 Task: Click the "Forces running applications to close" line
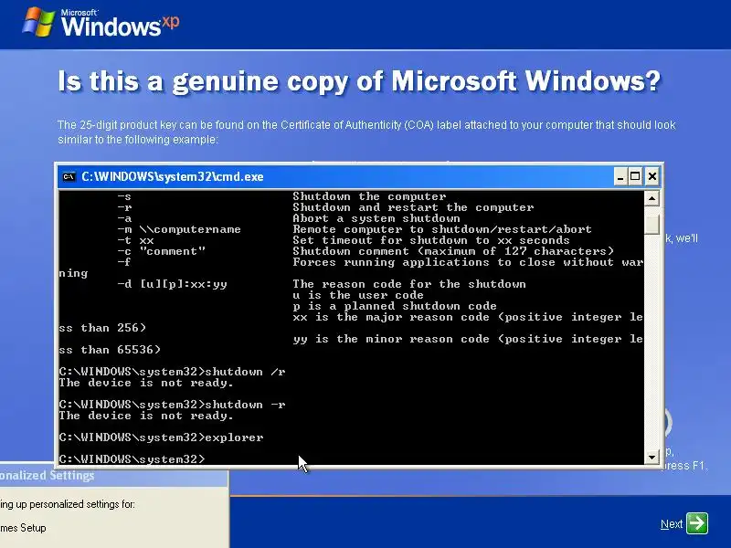coord(468,262)
